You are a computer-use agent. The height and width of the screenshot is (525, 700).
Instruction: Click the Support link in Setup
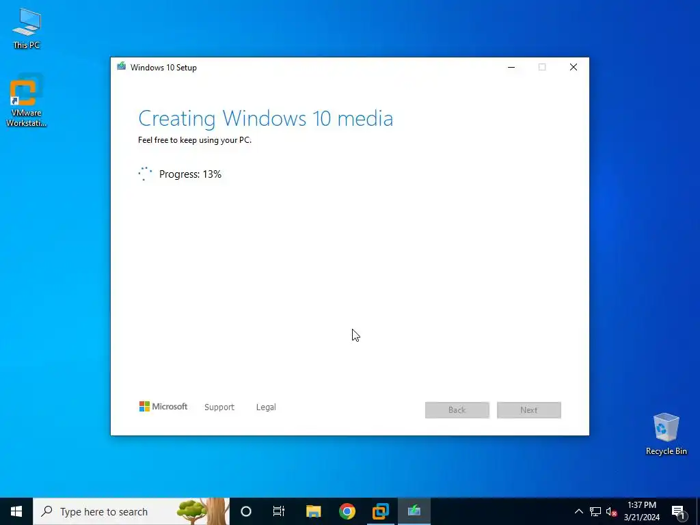[219, 407]
